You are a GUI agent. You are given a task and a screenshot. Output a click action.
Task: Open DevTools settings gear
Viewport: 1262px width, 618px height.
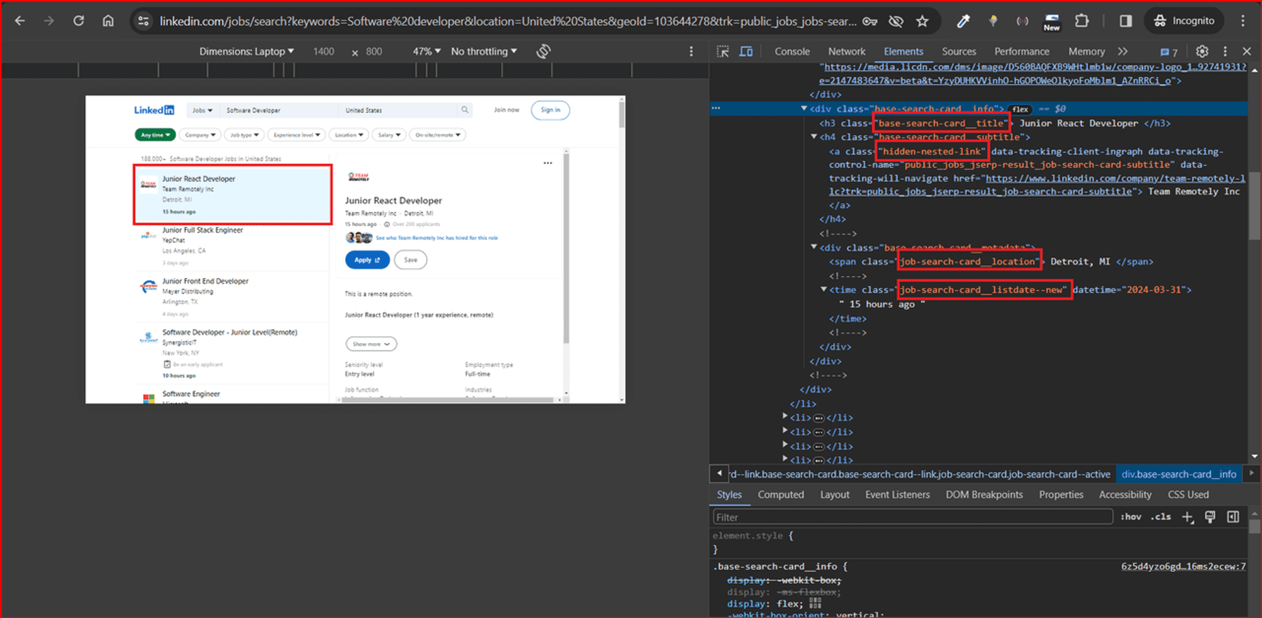(x=1202, y=51)
